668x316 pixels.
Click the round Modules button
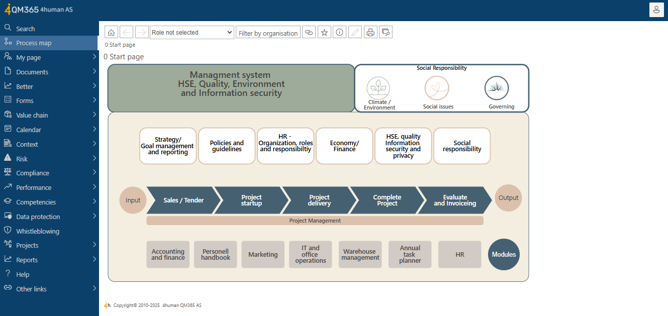click(504, 255)
